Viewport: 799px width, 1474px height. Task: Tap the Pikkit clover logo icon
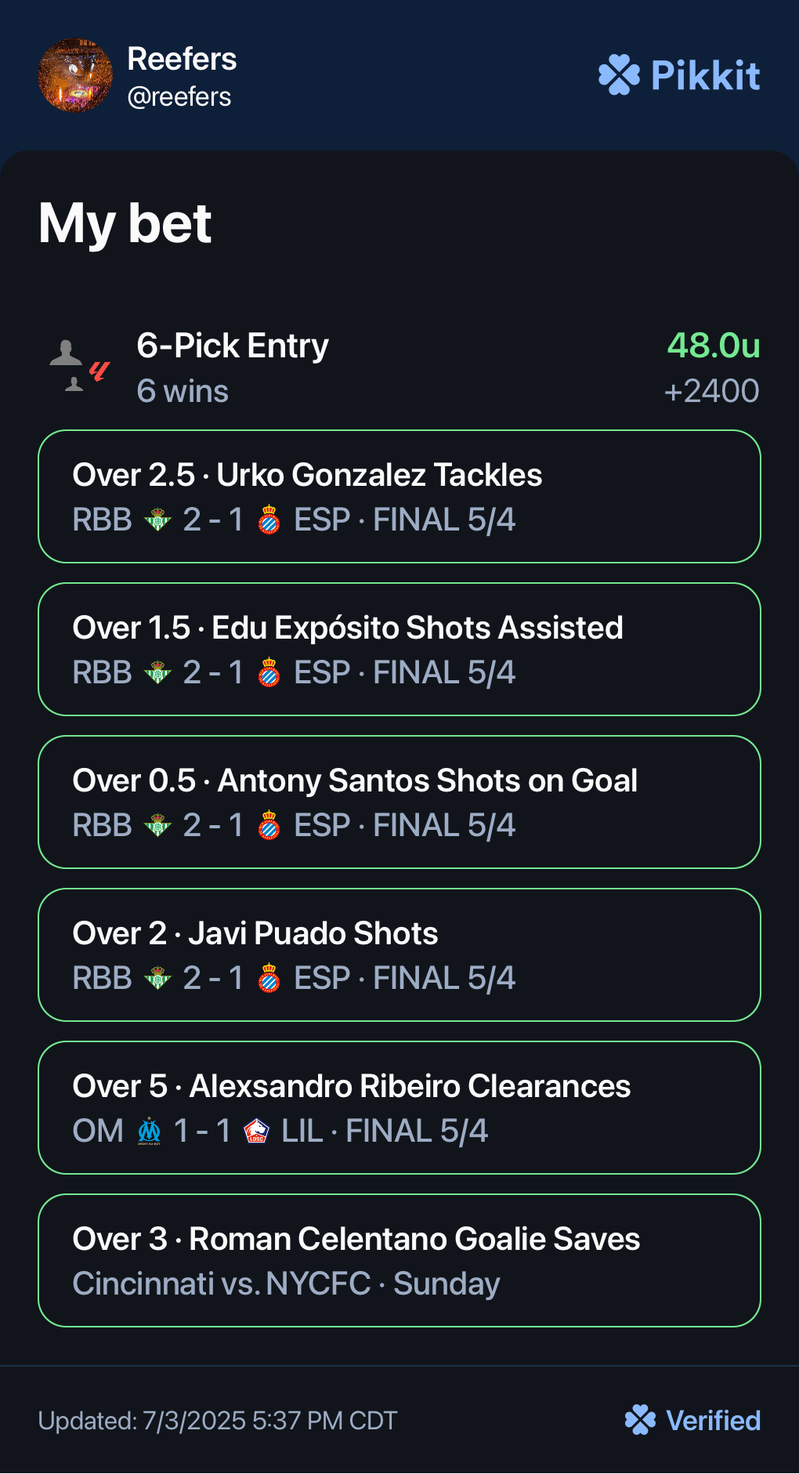[x=620, y=75]
